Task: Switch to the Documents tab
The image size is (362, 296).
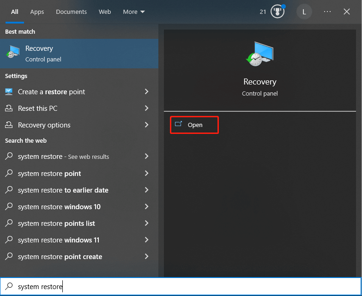Action: pos(71,12)
